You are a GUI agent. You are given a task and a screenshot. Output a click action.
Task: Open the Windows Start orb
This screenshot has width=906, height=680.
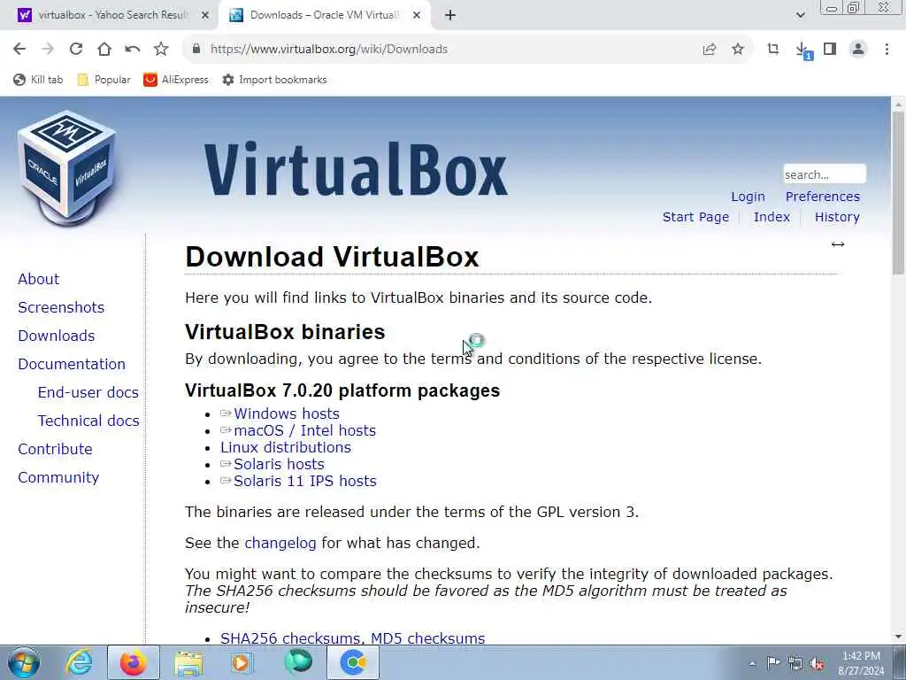click(x=24, y=662)
